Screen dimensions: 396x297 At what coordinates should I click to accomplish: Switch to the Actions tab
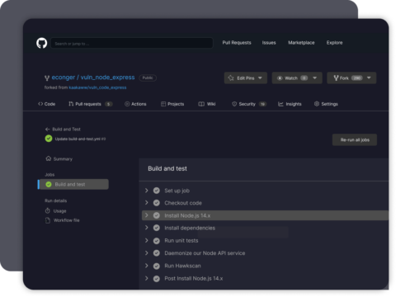(x=135, y=104)
